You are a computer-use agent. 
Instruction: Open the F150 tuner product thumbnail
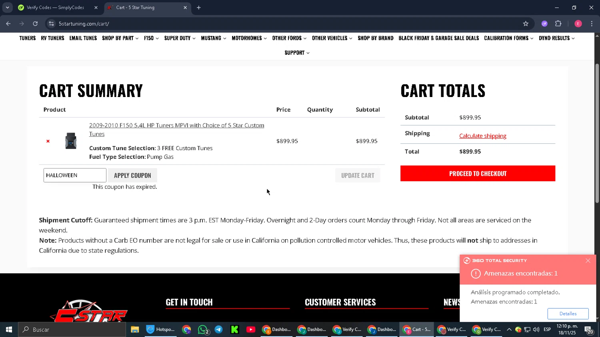[x=71, y=141]
